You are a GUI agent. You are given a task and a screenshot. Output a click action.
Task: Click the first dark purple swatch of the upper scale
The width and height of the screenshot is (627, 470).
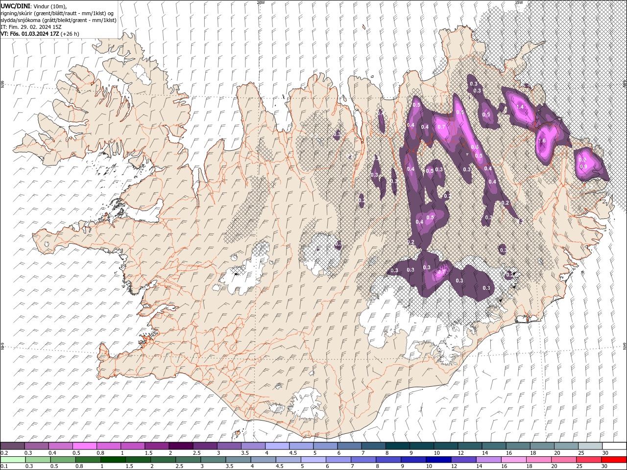[13, 446]
